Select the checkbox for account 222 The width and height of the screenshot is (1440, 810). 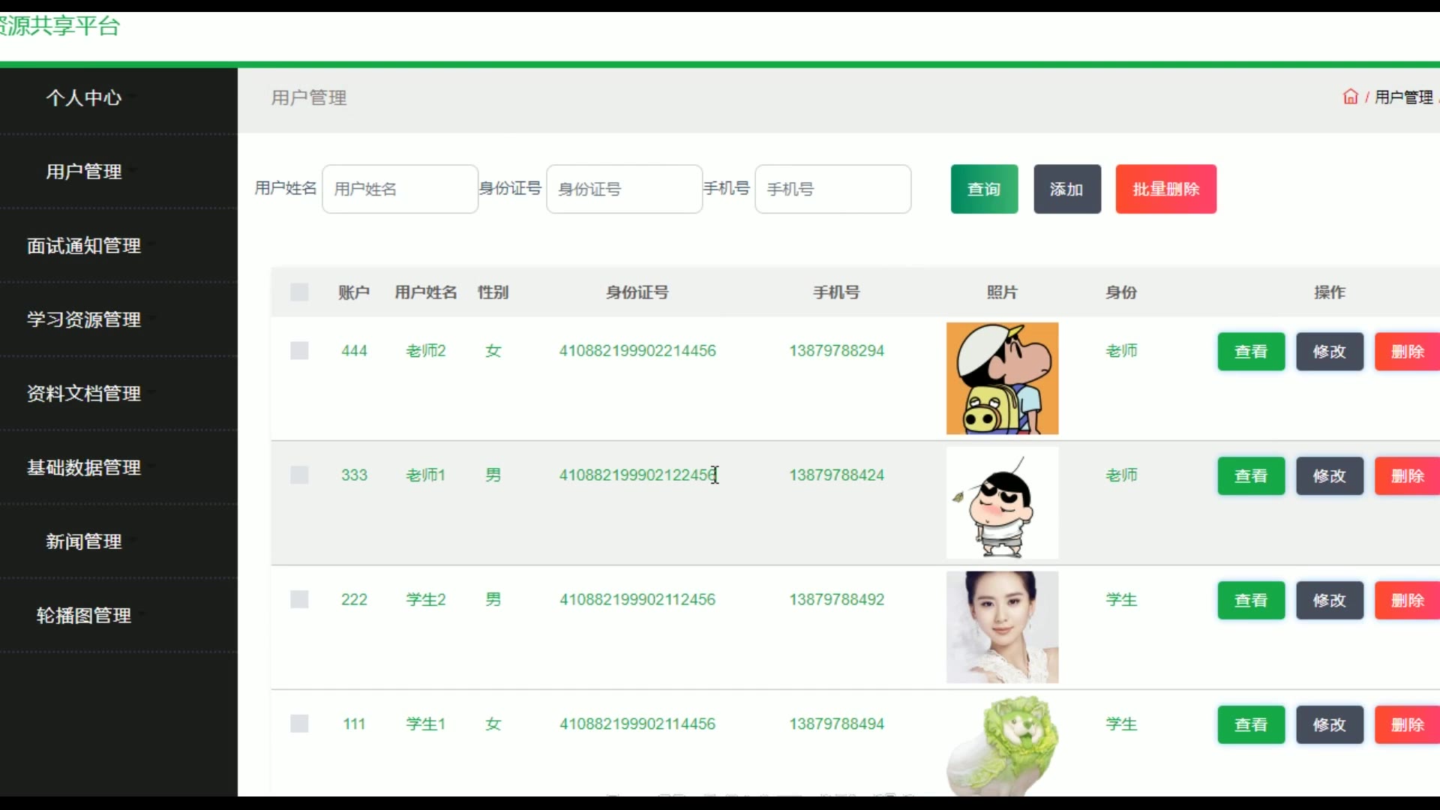(299, 600)
